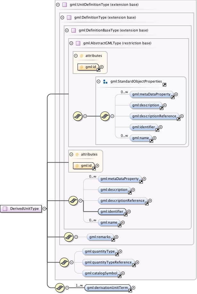Click the DerivedUnitType purple type icon
This screenshot has height=294, width=197.
coord(5,209)
